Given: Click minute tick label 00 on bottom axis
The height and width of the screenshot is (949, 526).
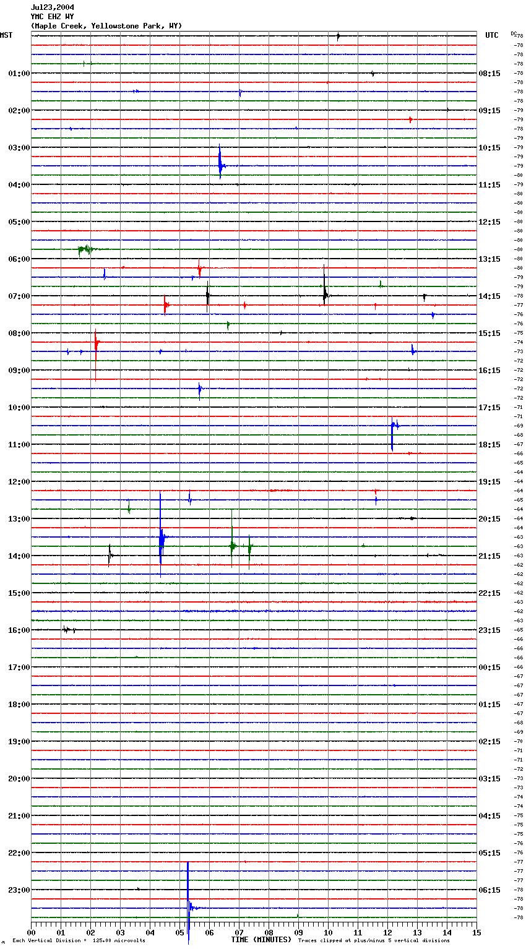Looking at the screenshot, I should tap(31, 932).
